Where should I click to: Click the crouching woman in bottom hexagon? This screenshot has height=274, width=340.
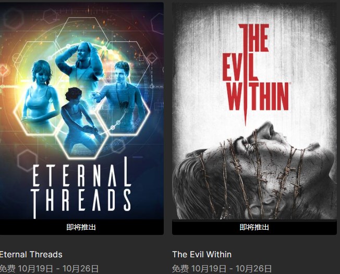[80, 121]
